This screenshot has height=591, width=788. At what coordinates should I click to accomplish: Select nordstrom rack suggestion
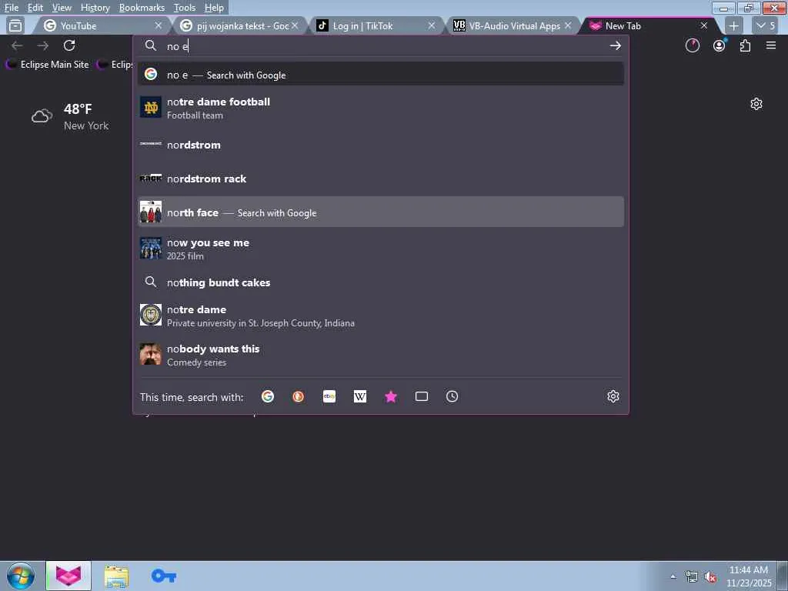[381, 179]
